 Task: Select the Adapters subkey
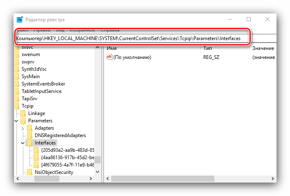point(44,128)
